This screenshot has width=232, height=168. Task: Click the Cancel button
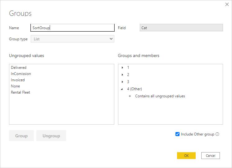tap(210, 156)
